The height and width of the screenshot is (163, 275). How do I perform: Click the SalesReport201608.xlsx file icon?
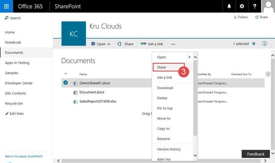tap(76, 102)
